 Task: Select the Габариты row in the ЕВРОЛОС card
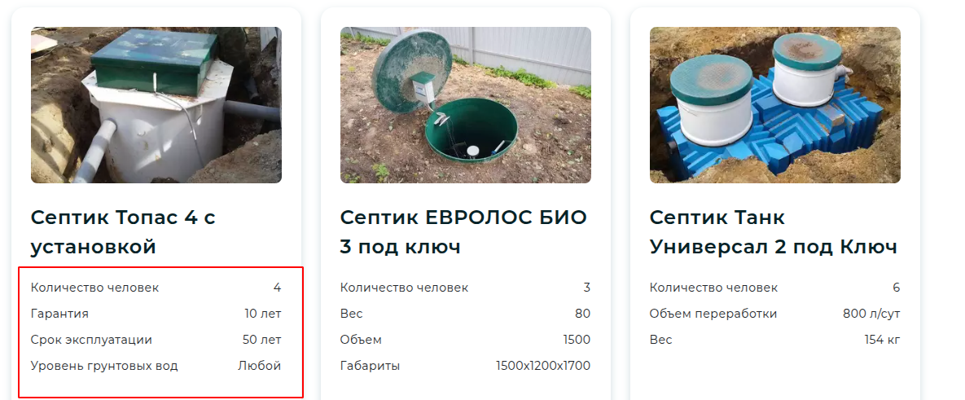pos(465,366)
